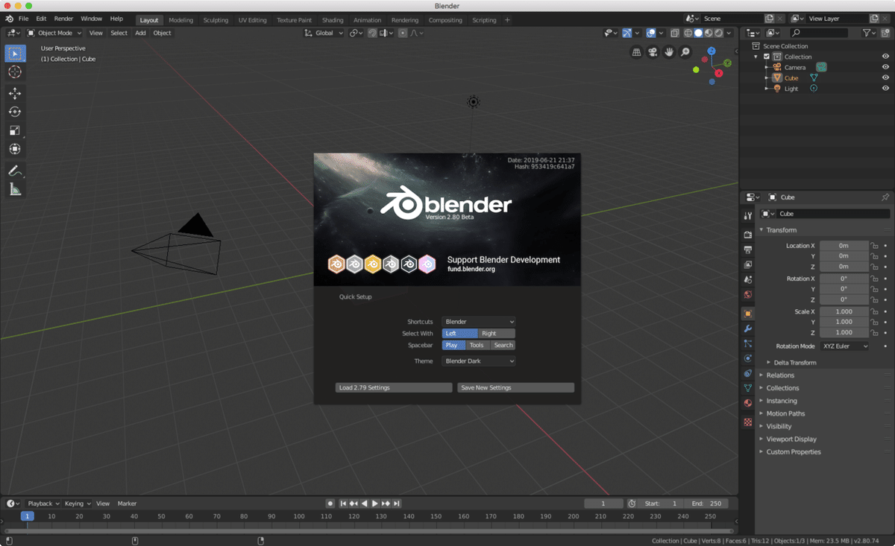This screenshot has height=546, width=895.
Task: Set Select With to Right
Action: click(497, 334)
